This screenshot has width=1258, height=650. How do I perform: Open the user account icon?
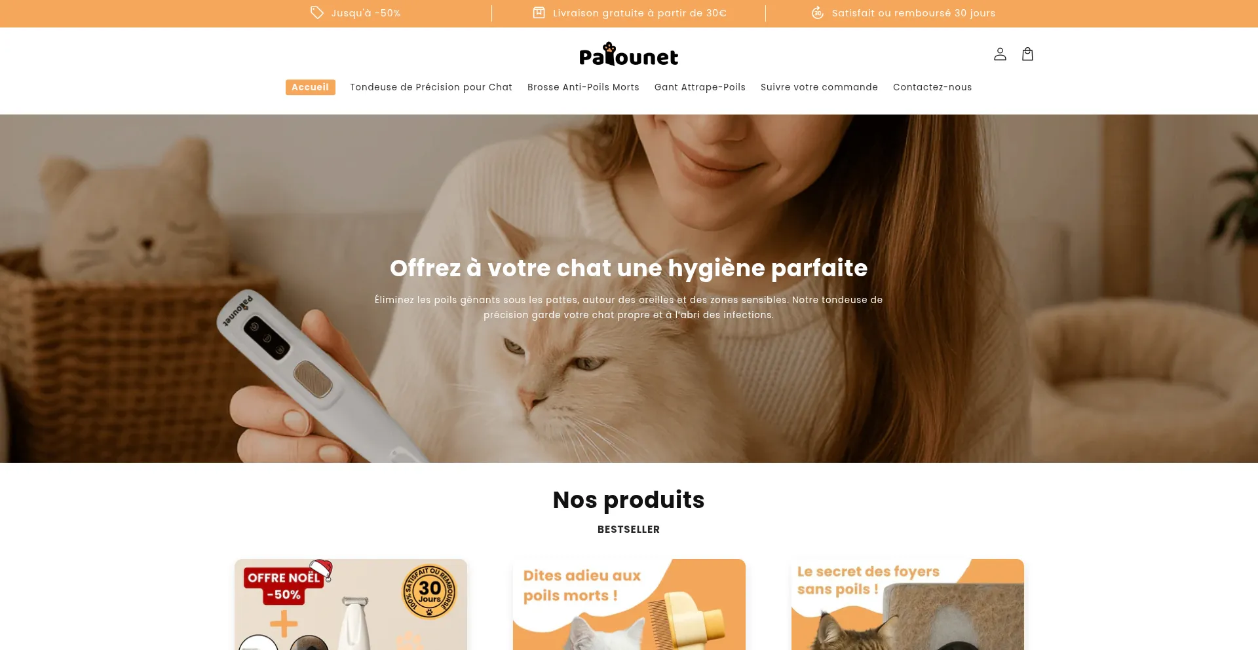(1000, 54)
